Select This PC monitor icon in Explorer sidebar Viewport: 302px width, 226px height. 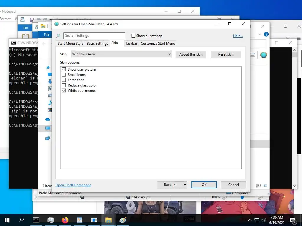point(48,128)
